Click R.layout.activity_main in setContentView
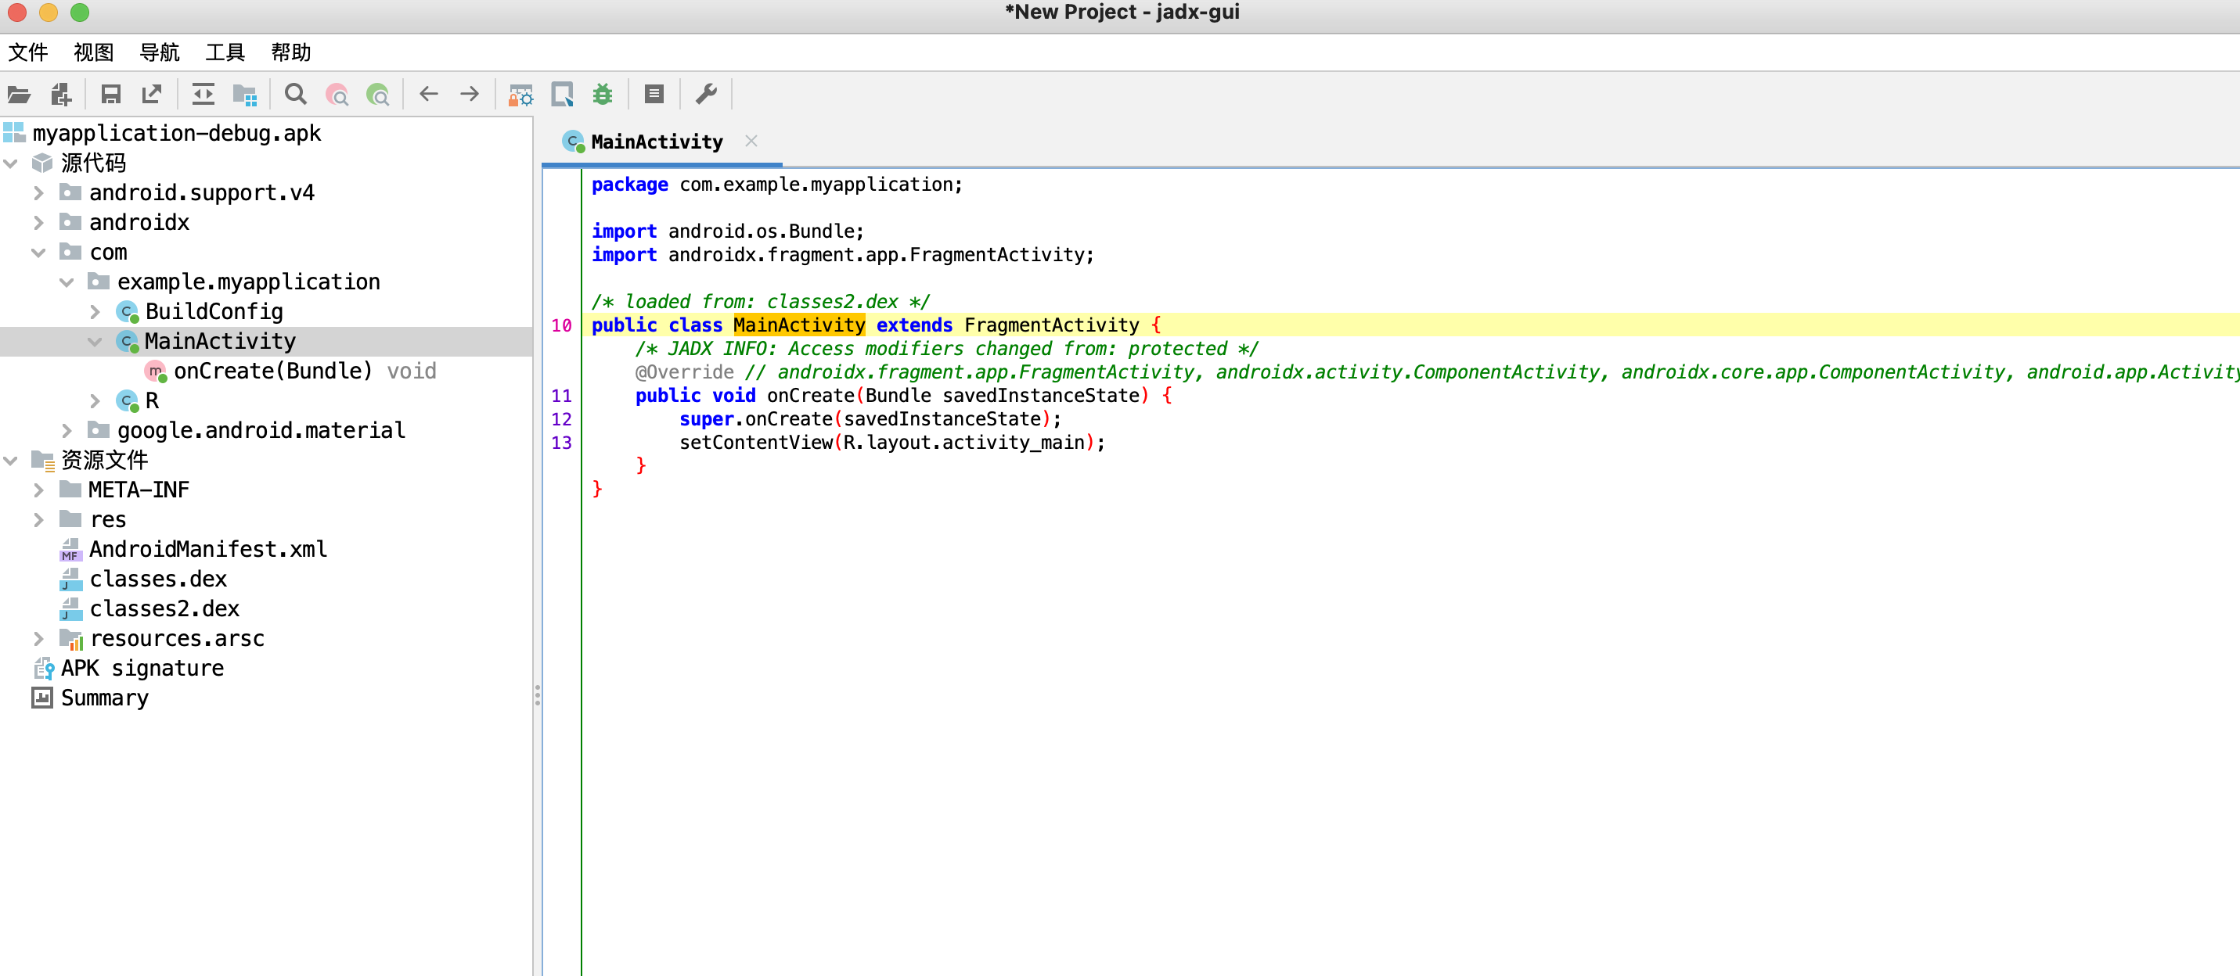The width and height of the screenshot is (2240, 976). (x=963, y=443)
